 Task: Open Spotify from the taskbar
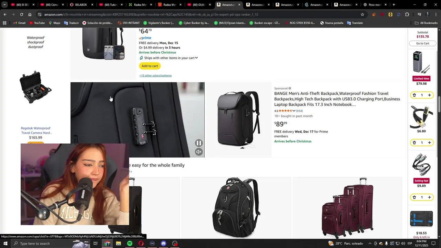pos(130,244)
